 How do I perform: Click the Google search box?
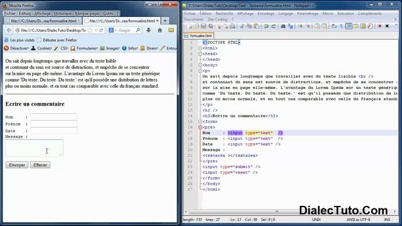(124, 30)
